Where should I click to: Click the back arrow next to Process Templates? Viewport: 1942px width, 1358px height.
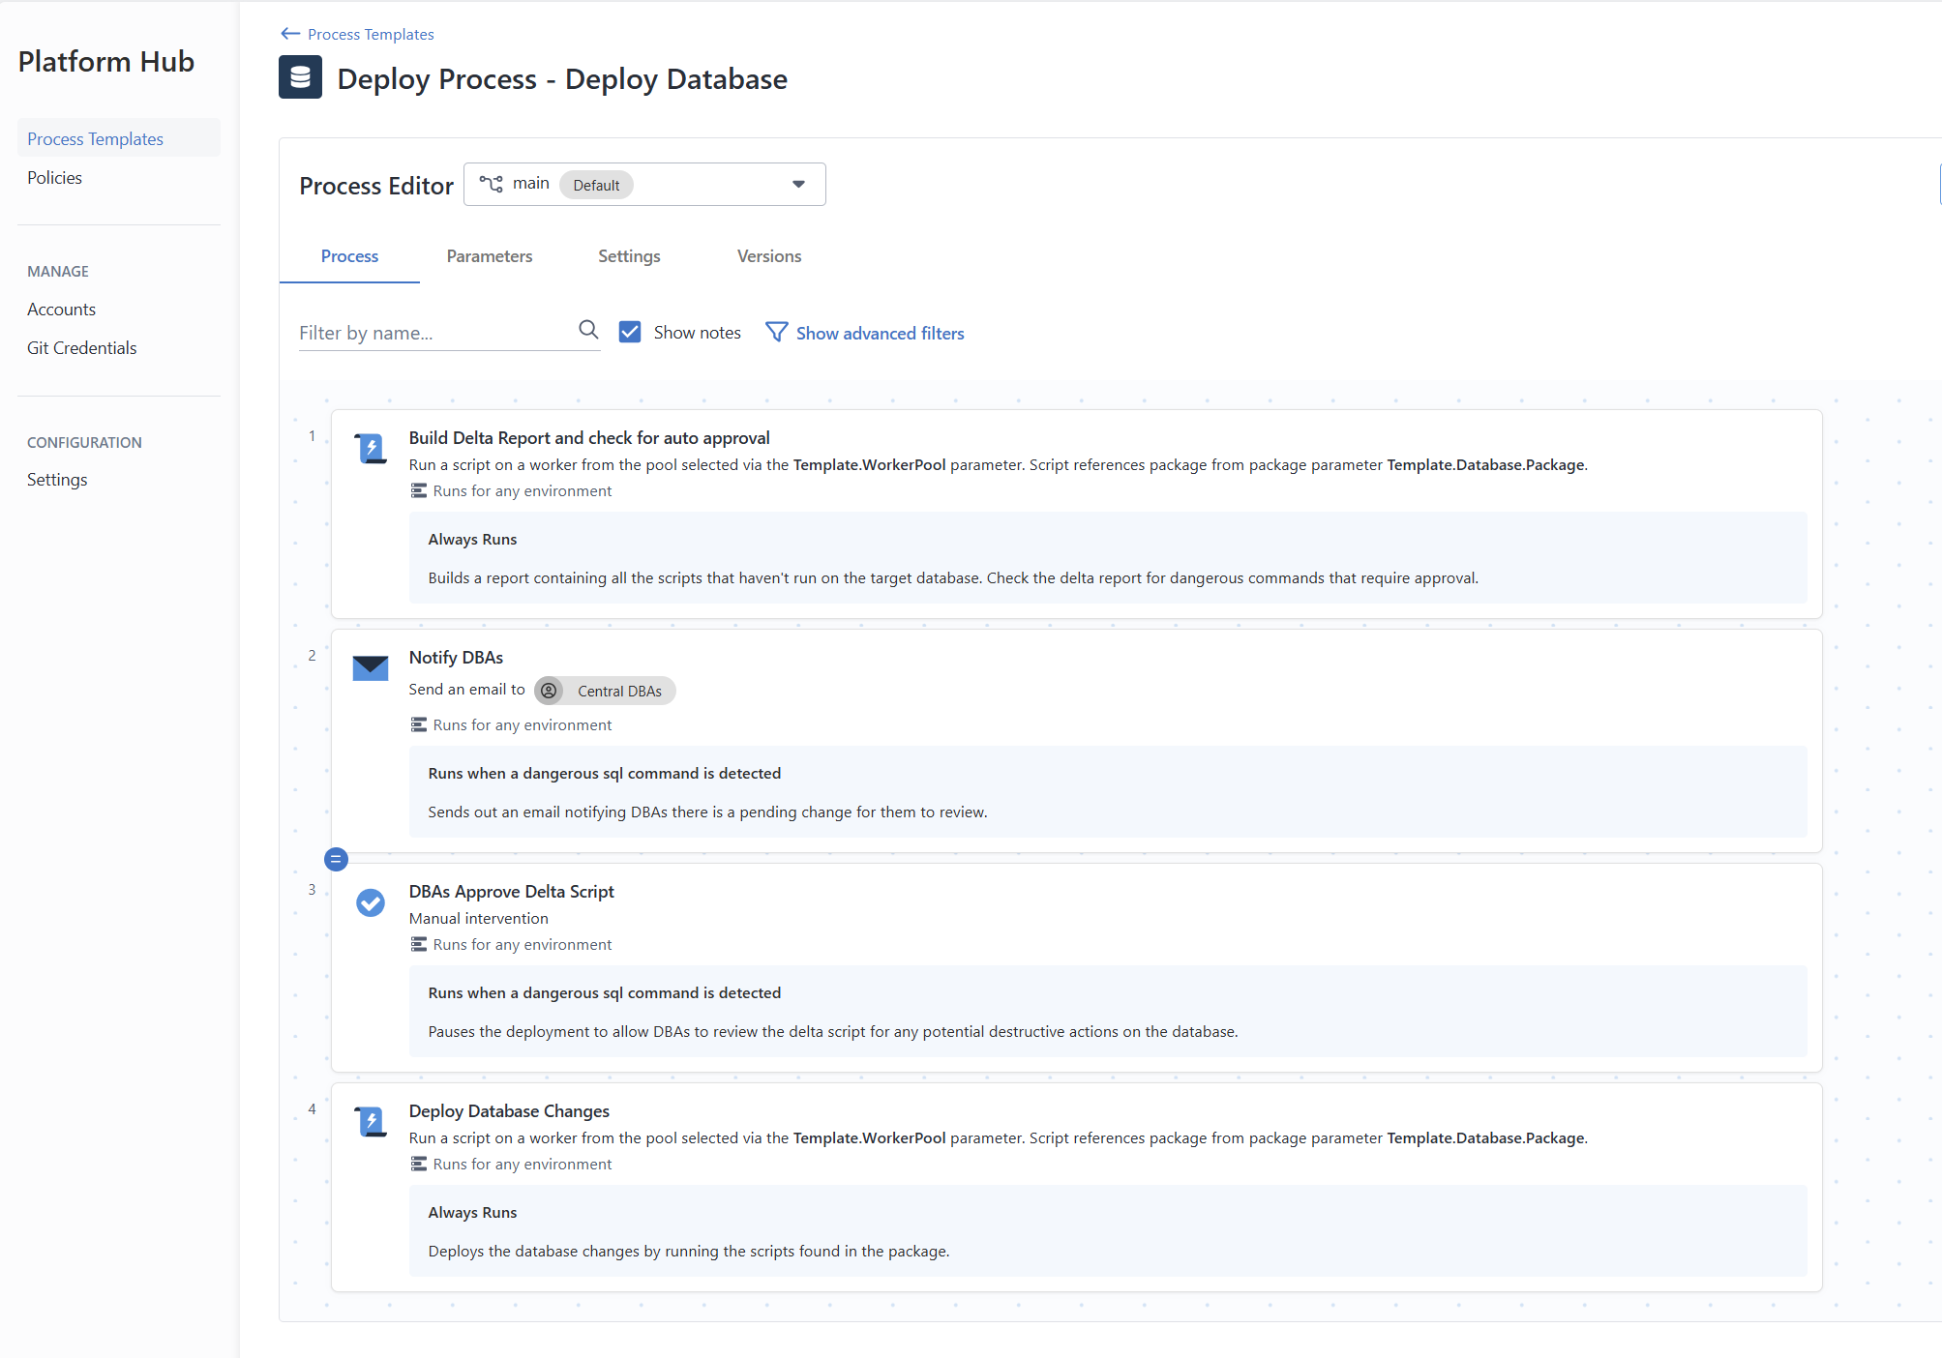tap(289, 34)
